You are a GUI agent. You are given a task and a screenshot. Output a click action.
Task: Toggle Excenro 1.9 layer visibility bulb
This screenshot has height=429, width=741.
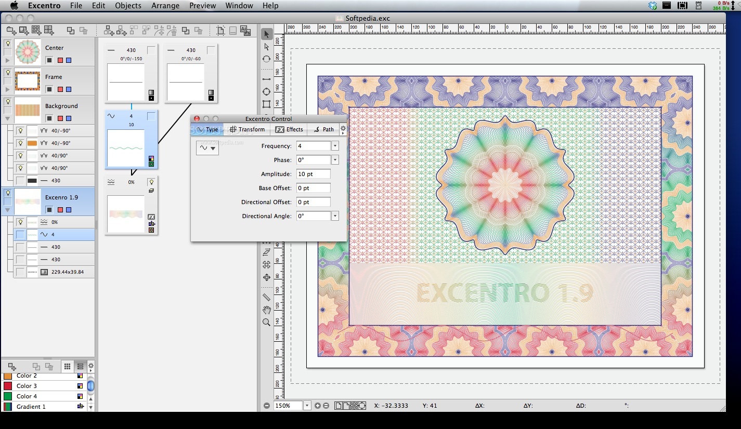click(x=8, y=193)
